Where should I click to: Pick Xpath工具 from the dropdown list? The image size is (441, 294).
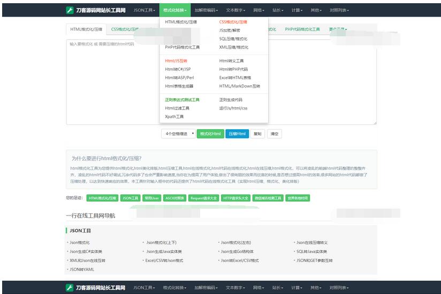(x=174, y=116)
